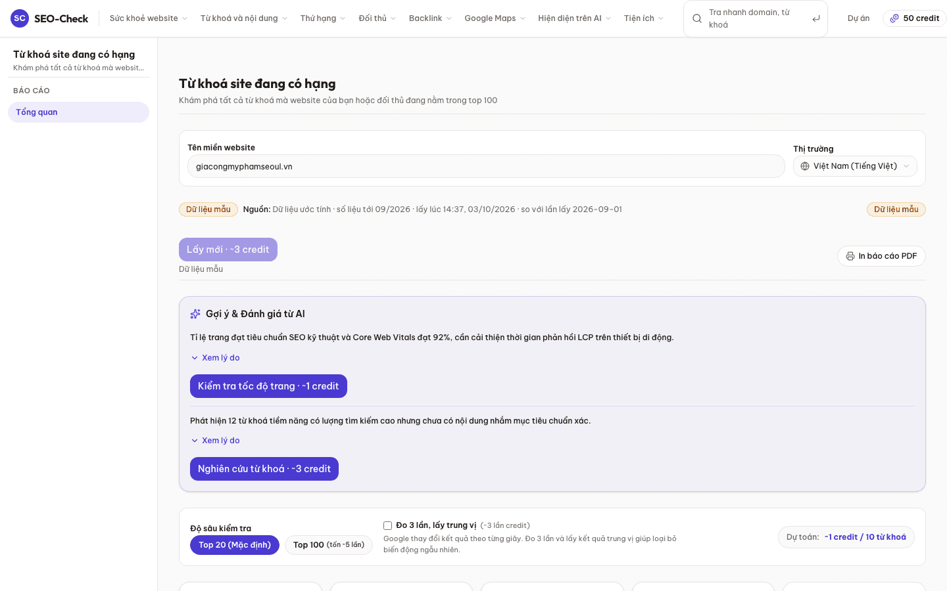
Task: Click the Dự toán credit estimate pill
Action: [846, 537]
